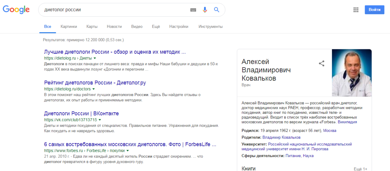Expand options arrow next to dietolog.ru/doctors
Viewport: 390px width, 171px height.
coord(94,89)
